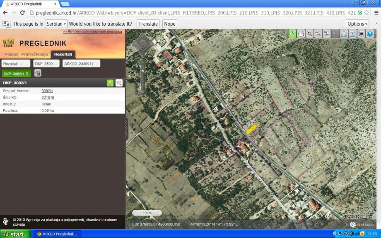This screenshot has height=238, width=381.
Task: Open the language dropdown showing Serbian
Action: tap(56, 24)
